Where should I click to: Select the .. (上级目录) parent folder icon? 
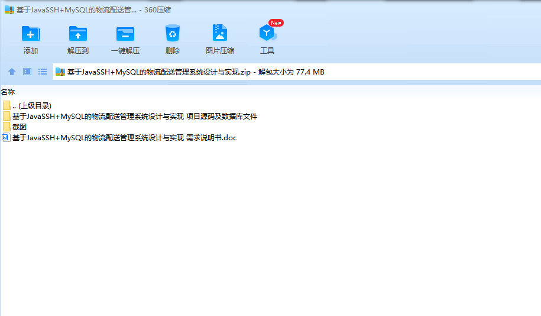7,105
